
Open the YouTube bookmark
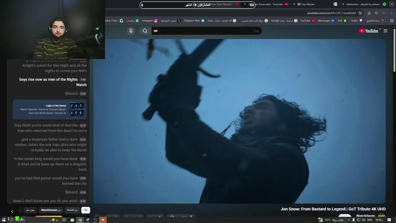pyautogui.click(x=308, y=21)
